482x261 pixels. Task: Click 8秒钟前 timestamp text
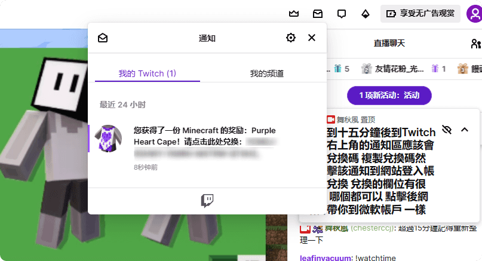(146, 167)
